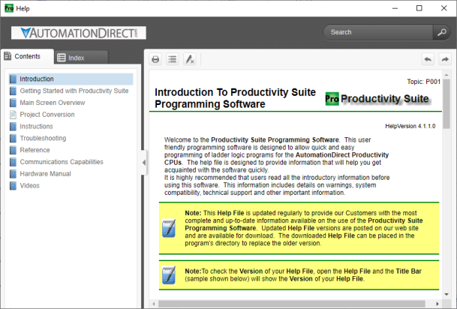Image resolution: width=457 pixels, height=309 pixels.
Task: Open the Project Conversion topic
Action: tap(47, 115)
